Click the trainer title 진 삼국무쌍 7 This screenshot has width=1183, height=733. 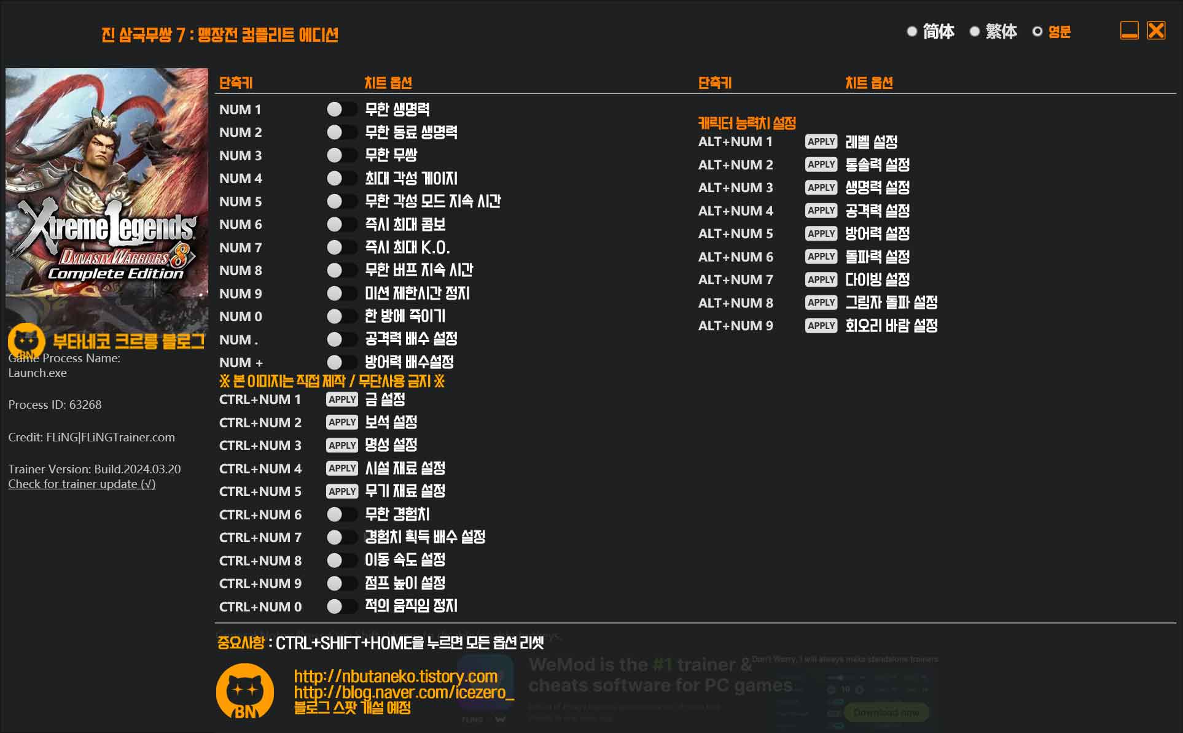tap(220, 34)
